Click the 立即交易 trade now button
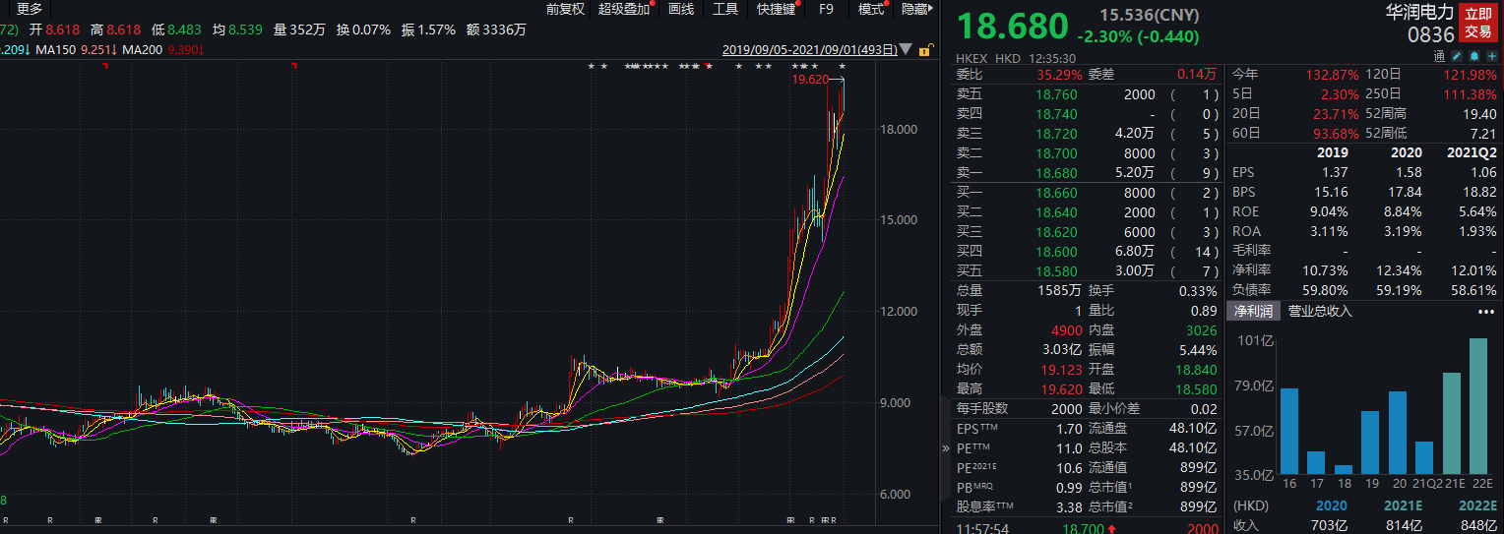This screenshot has height=534, width=1504. click(x=1477, y=23)
